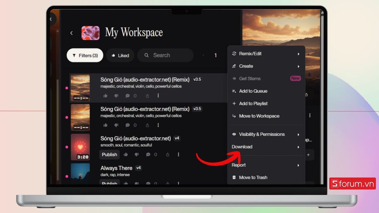This screenshot has width=379, height=213.
Task: Click the New badge beside Get Stems
Action: click(x=295, y=78)
